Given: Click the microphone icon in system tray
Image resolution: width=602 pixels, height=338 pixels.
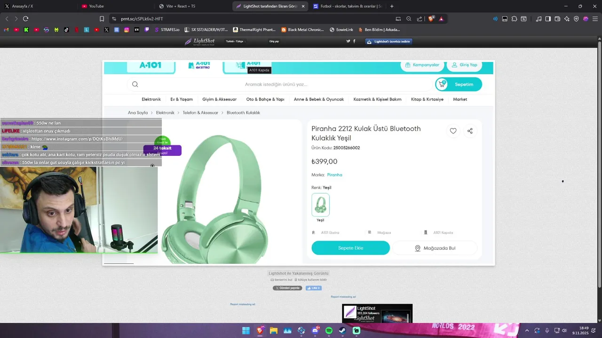Looking at the screenshot, I should 547,330.
